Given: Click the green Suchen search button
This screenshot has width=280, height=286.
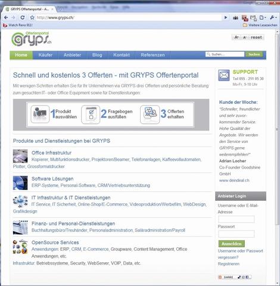Looking at the screenshot, I should point(254,54).
